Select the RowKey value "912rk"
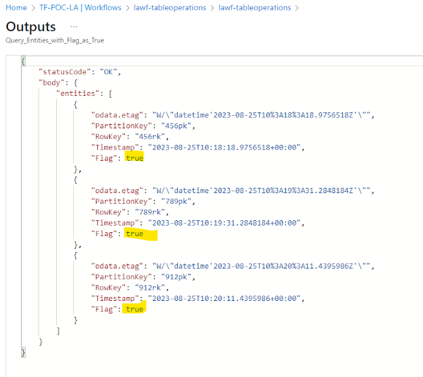 pos(150,288)
